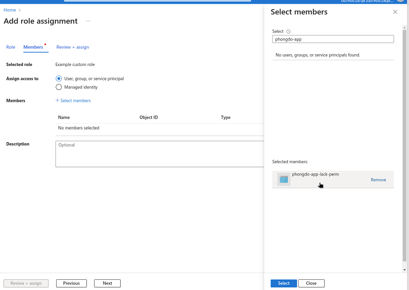Click the panel scrollbar down arrow
The image size is (409, 290).
[404, 270]
